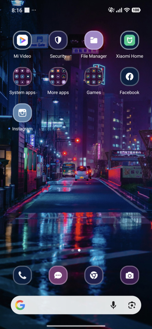
Task: Open the Messages app in dock
Action: coord(58,275)
